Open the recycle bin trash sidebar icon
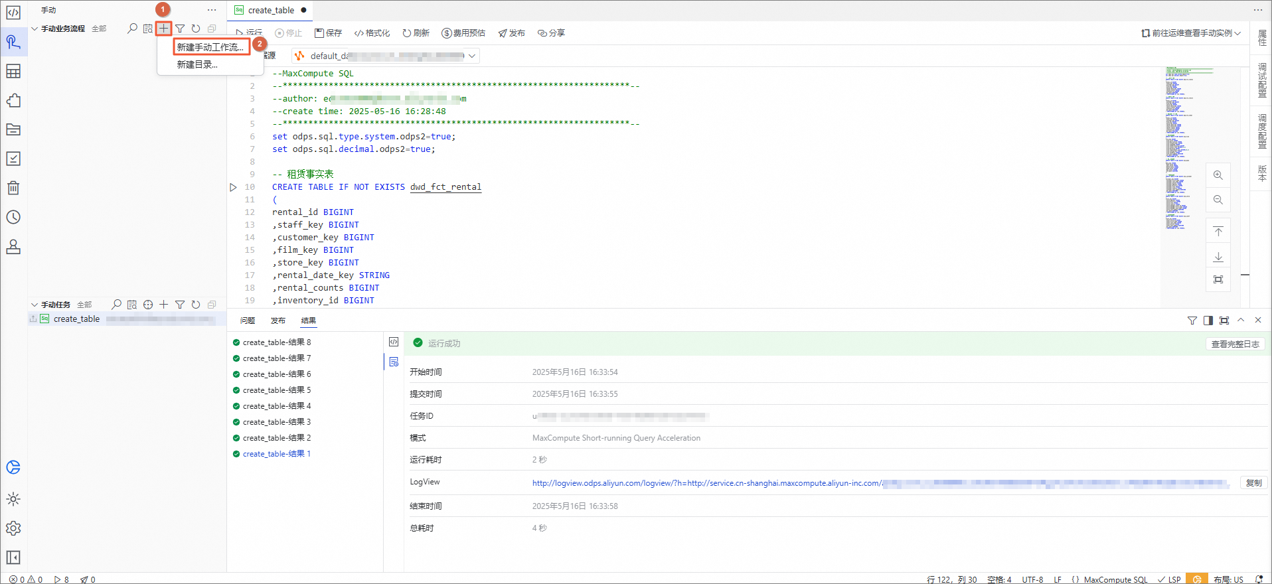1272x584 pixels. pos(13,188)
